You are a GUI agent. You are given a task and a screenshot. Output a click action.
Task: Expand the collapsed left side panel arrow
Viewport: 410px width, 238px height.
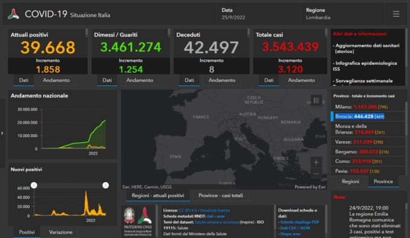click(2, 133)
